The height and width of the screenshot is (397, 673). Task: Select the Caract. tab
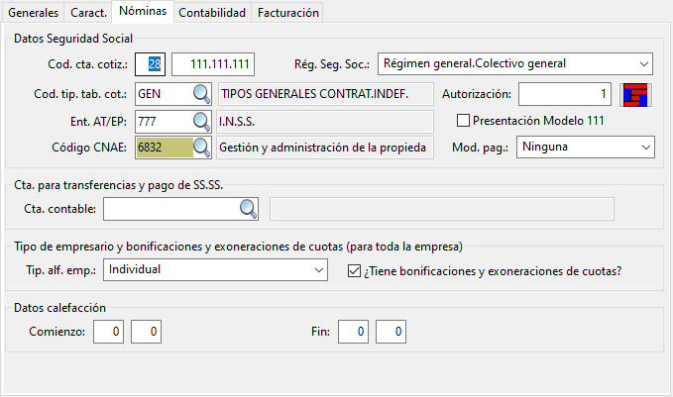(88, 13)
